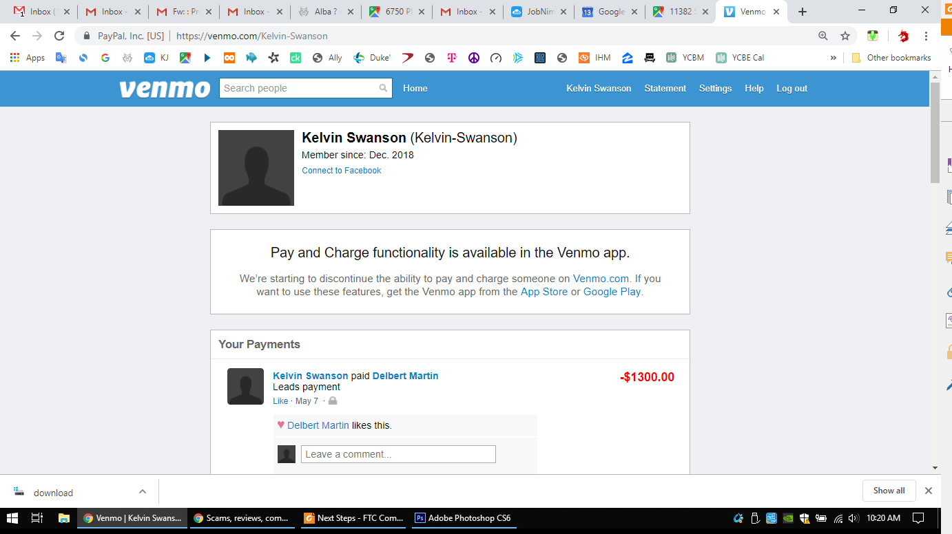Click Log out in Venmo header
The image size is (952, 534).
pos(791,88)
